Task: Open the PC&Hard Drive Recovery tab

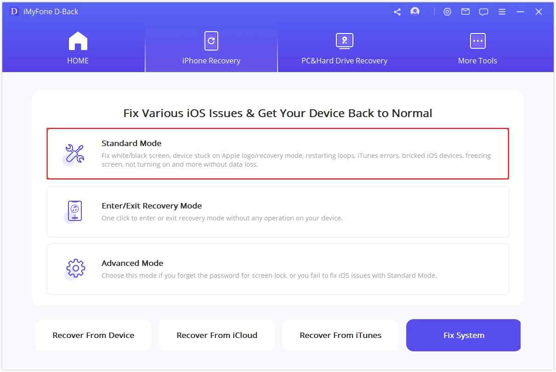Action: coord(344,48)
